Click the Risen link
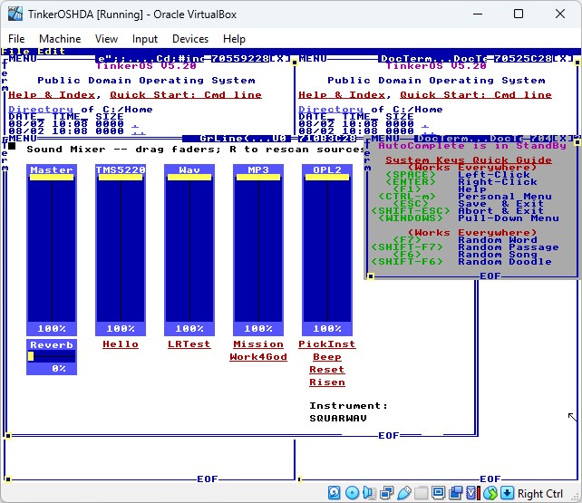Screen dimensions: 582x503 tap(327, 382)
